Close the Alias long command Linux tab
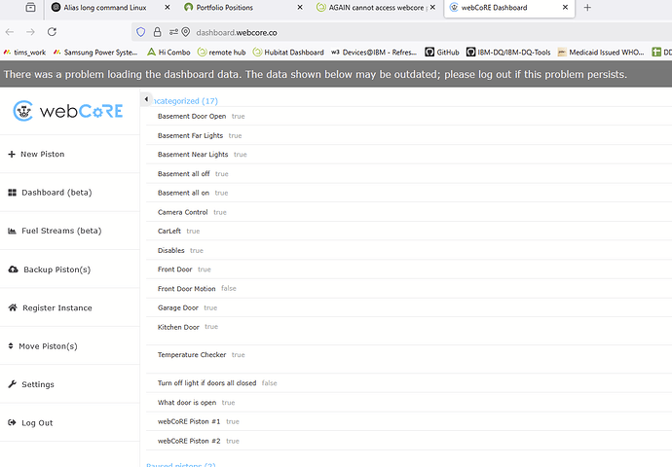The width and height of the screenshot is (672, 467). pyautogui.click(x=168, y=7)
